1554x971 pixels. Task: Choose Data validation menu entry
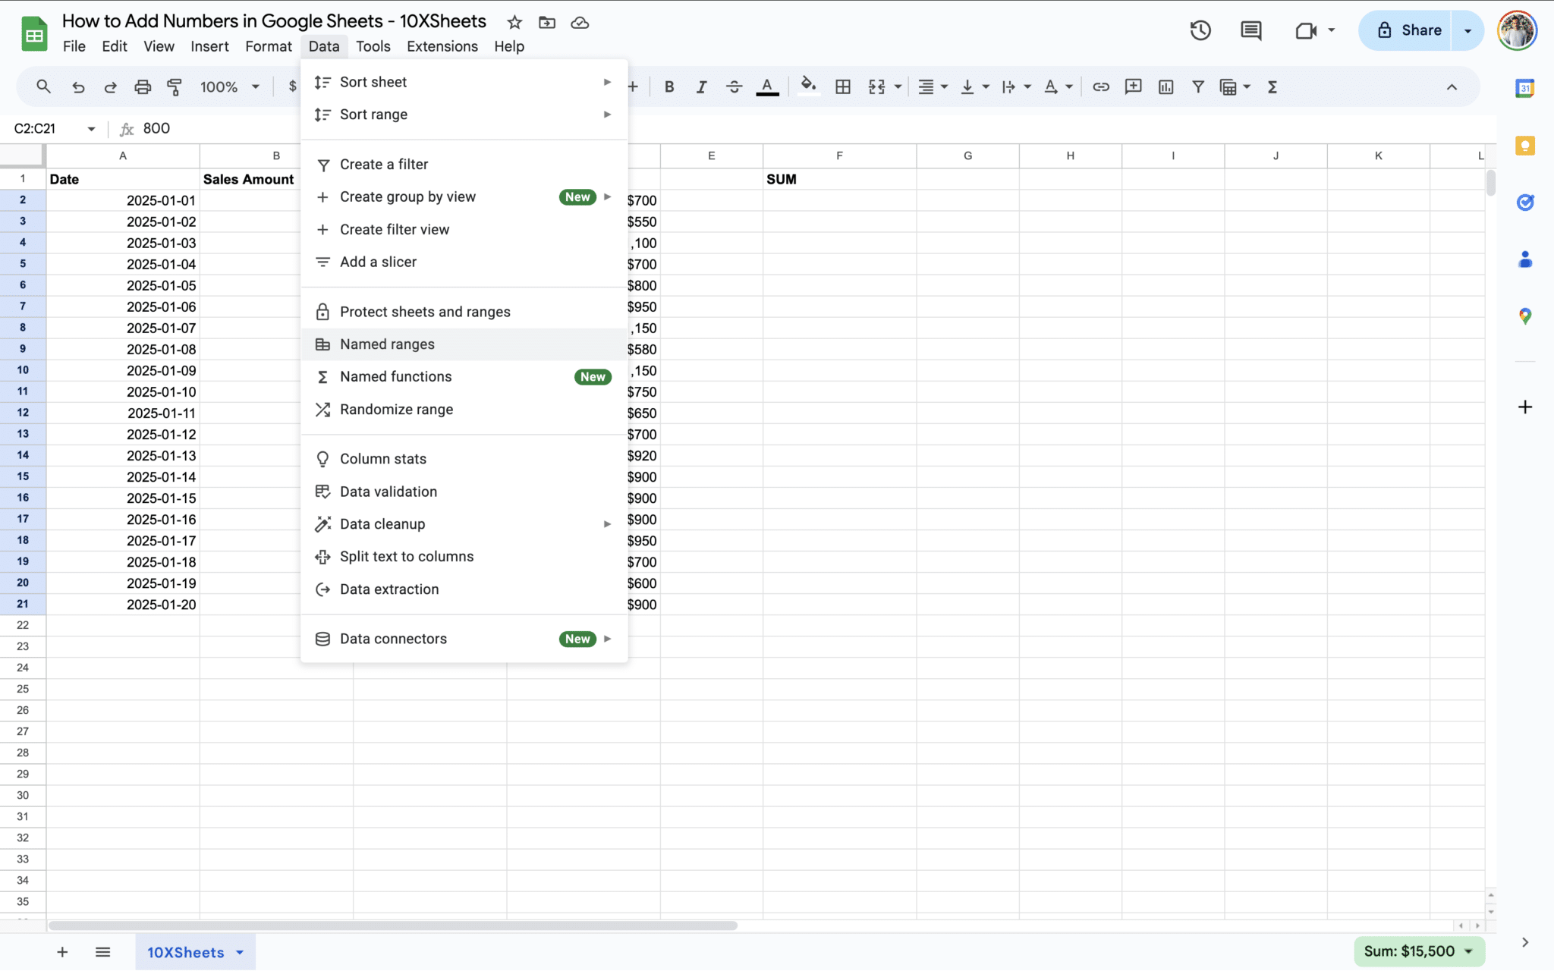[388, 492]
